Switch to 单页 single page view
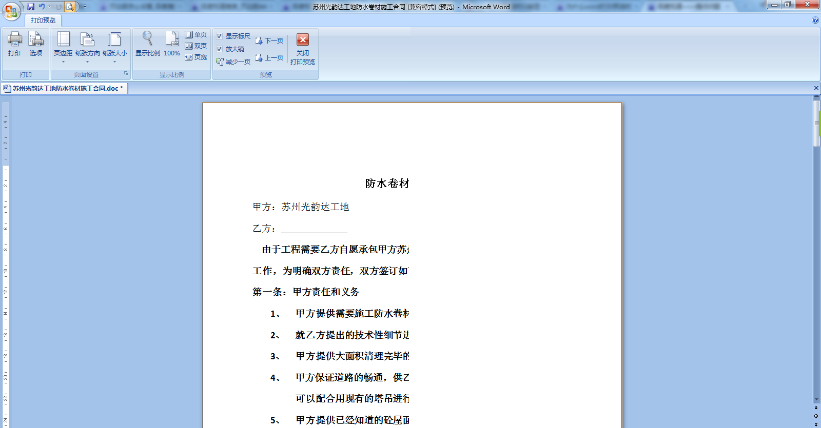 pos(196,35)
